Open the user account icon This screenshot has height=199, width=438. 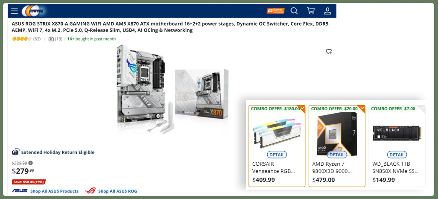(x=327, y=11)
